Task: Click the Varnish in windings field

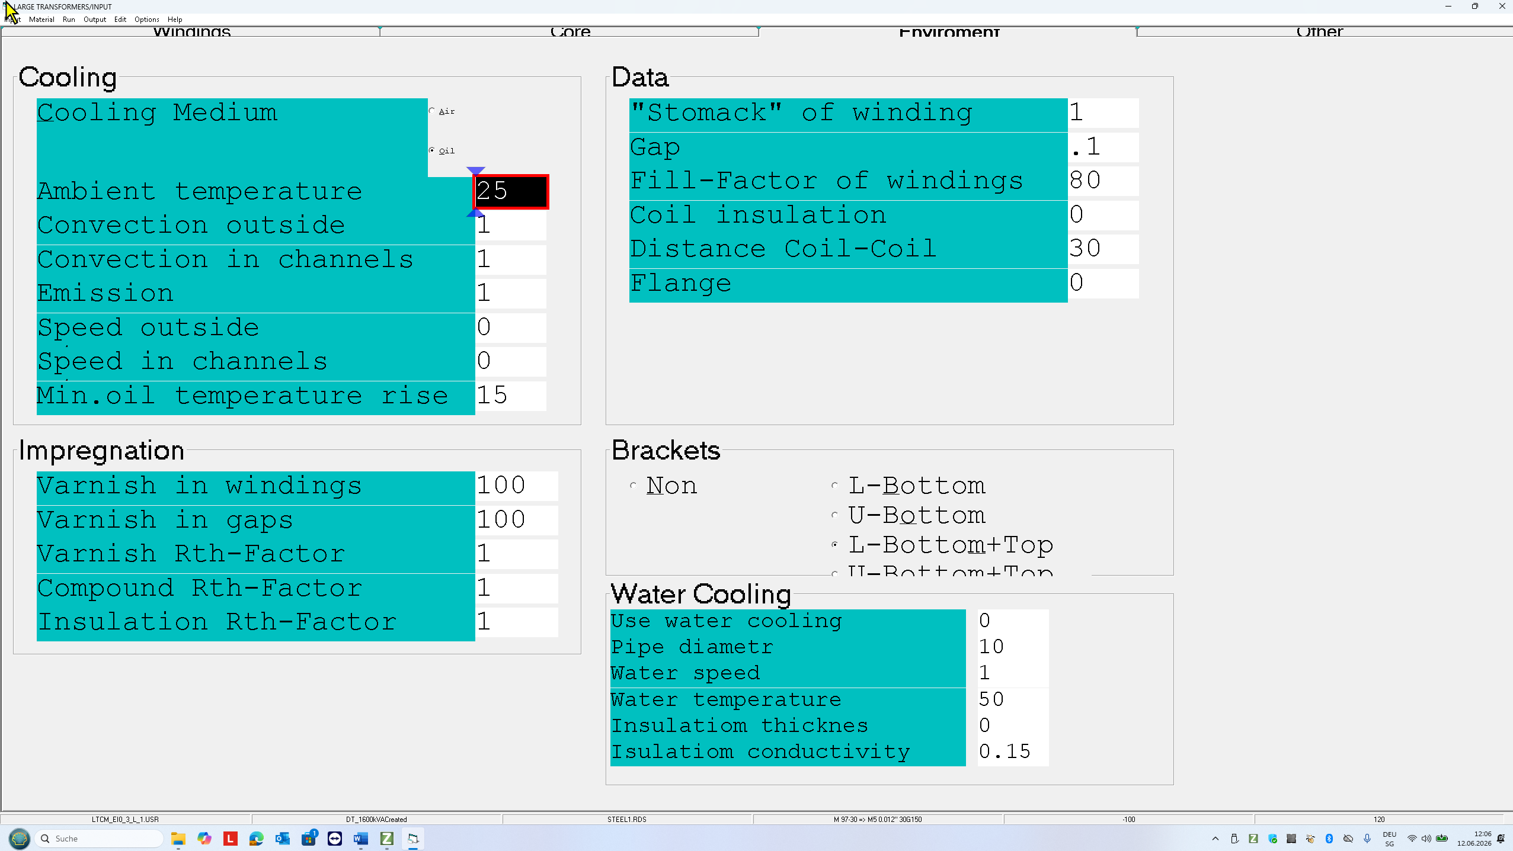Action: click(x=517, y=486)
